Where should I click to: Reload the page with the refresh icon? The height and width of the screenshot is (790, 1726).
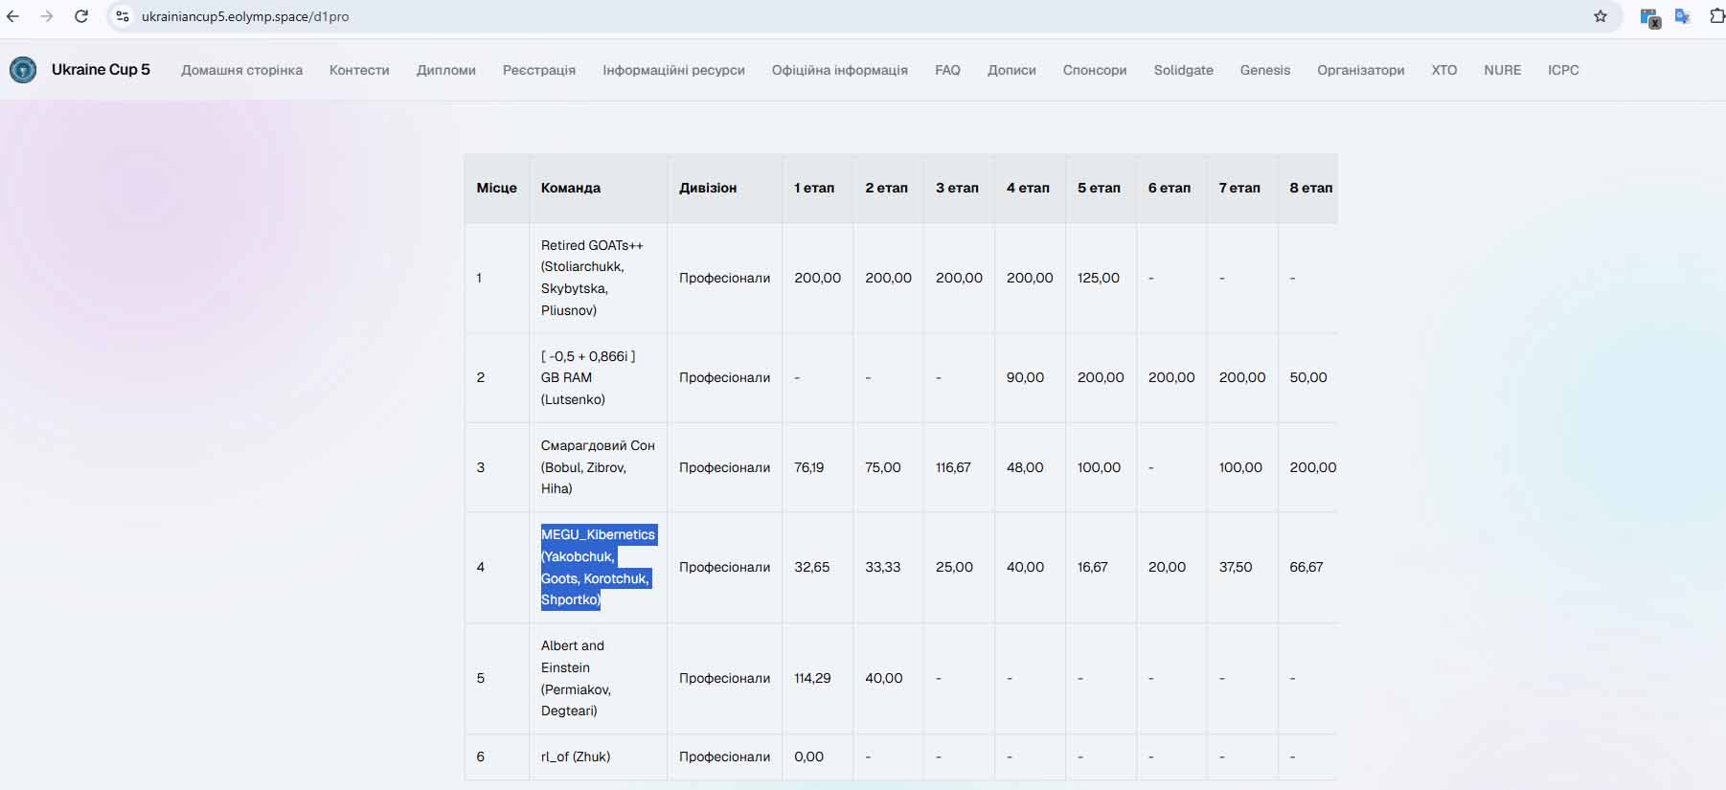(81, 16)
